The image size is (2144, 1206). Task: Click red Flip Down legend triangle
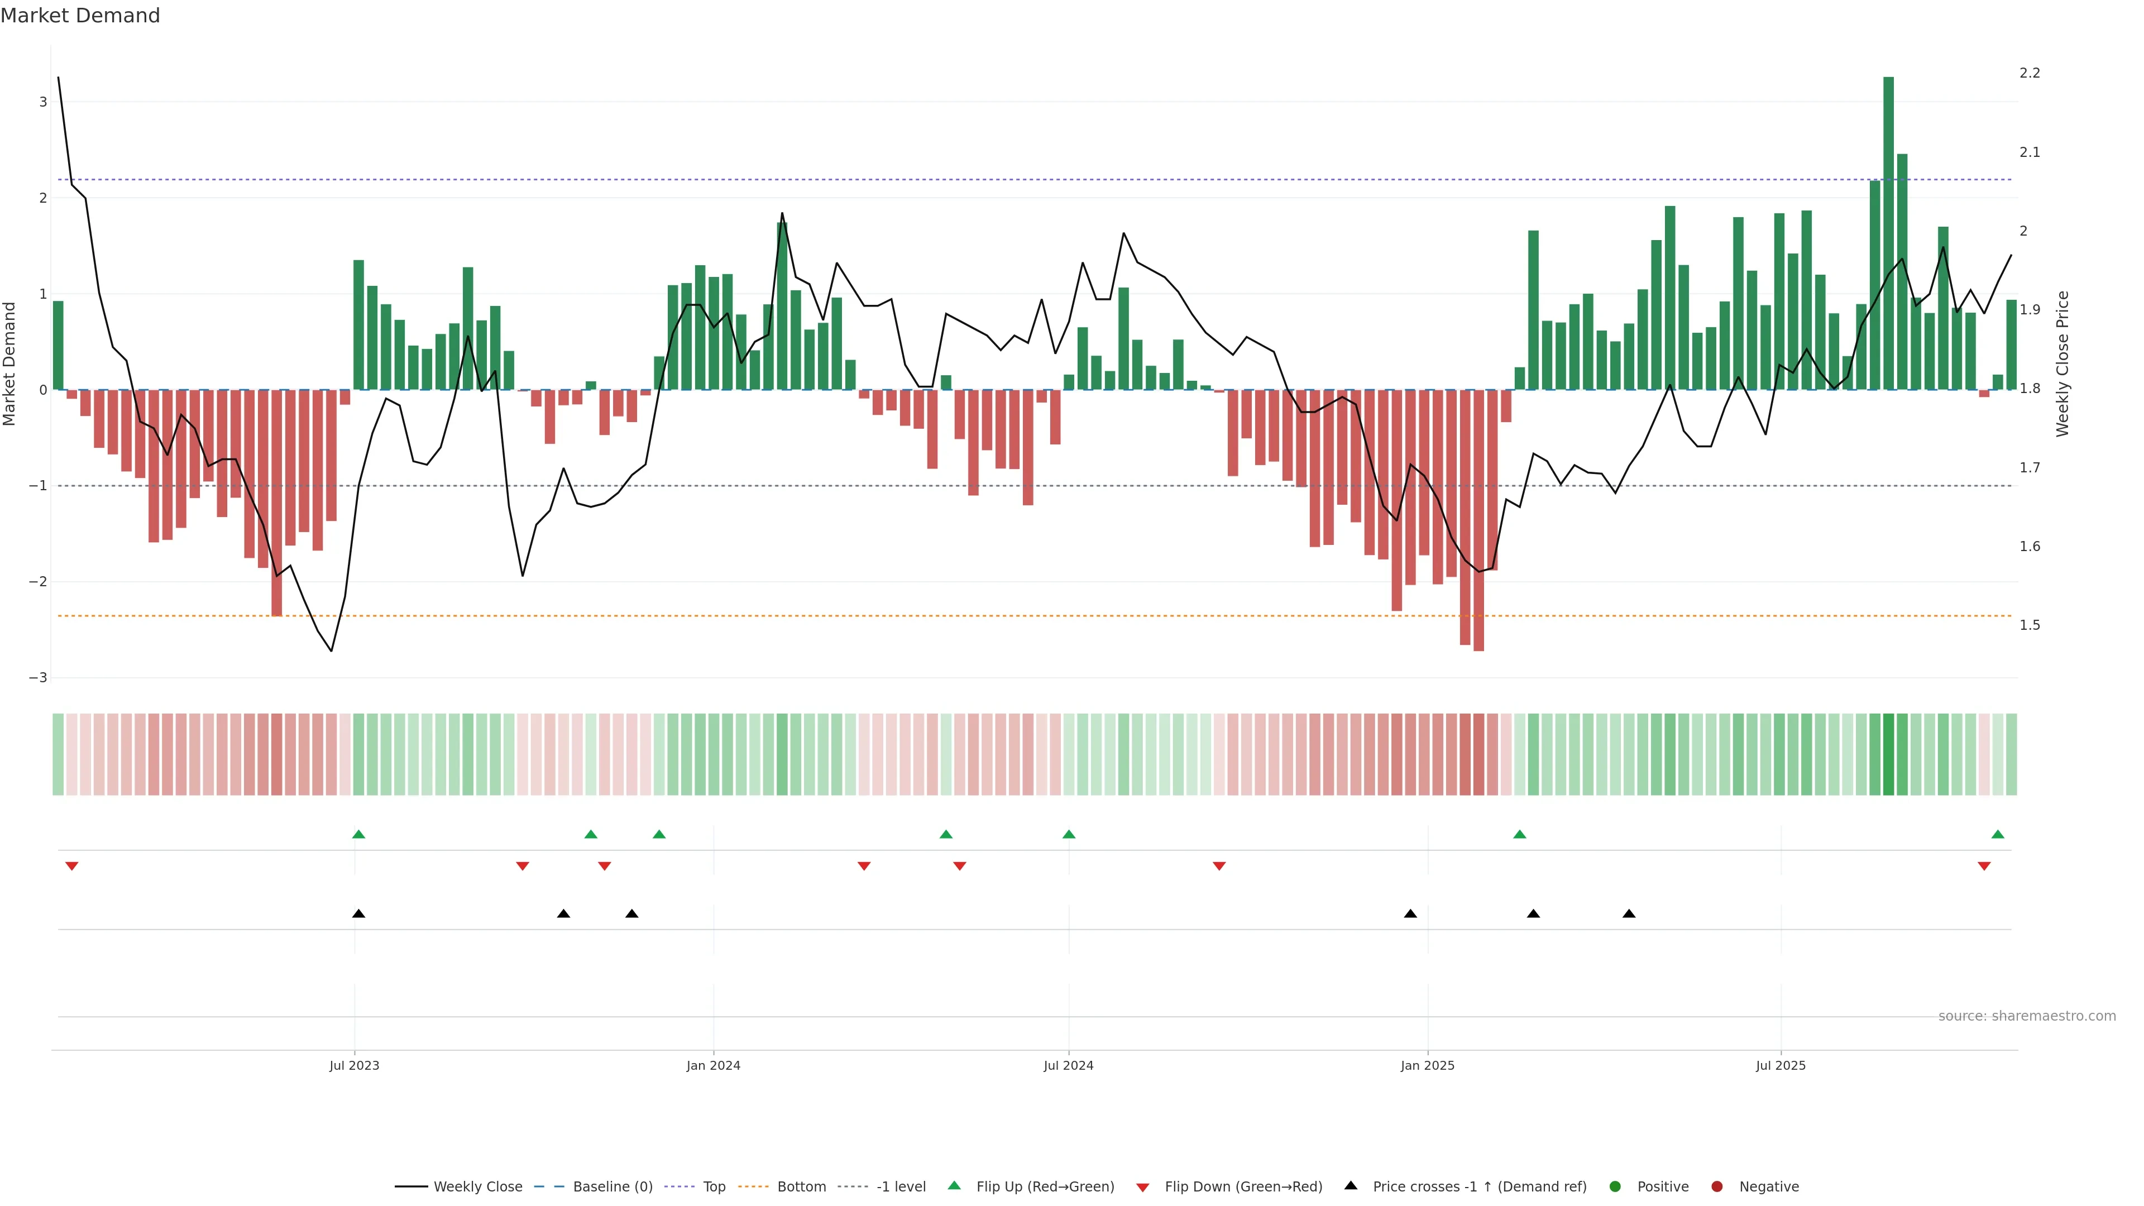[x=1143, y=1188]
